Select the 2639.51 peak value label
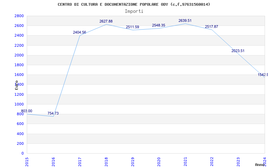The image size is (268, 168). tap(185, 20)
